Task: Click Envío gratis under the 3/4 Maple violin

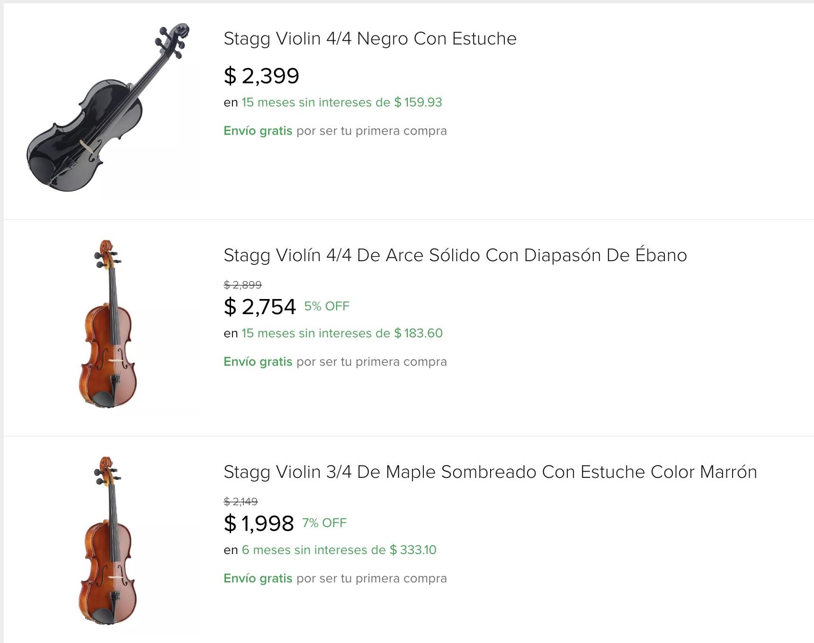Action: [258, 579]
